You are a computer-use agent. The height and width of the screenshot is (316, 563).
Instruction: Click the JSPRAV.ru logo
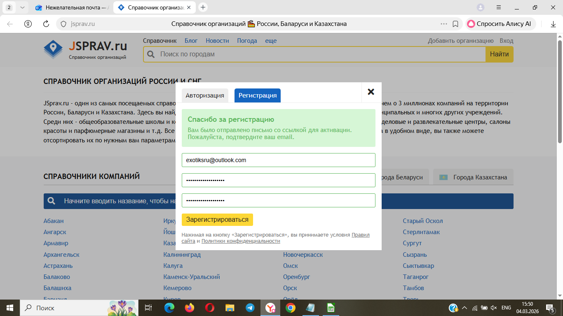(85, 50)
